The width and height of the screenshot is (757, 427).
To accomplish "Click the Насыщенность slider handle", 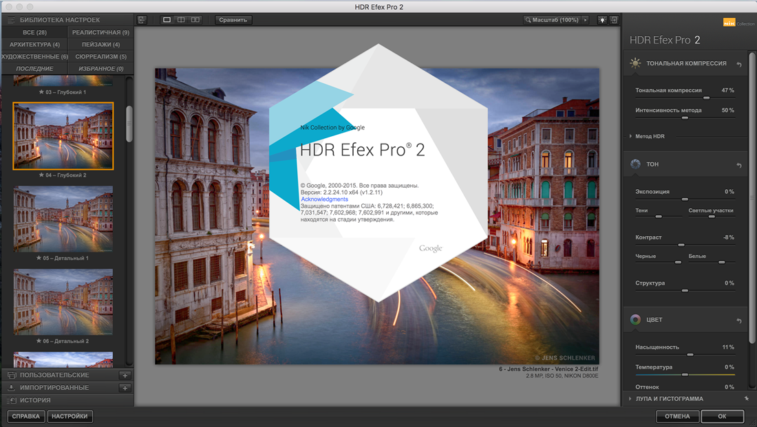I will pyautogui.click(x=690, y=355).
